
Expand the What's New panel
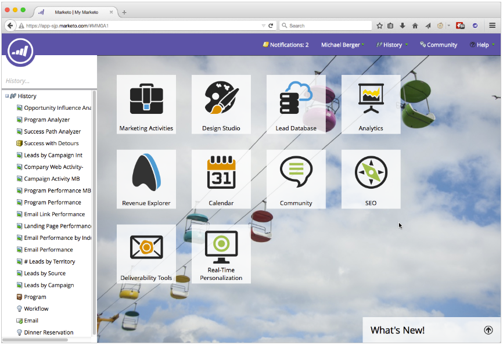pos(488,329)
